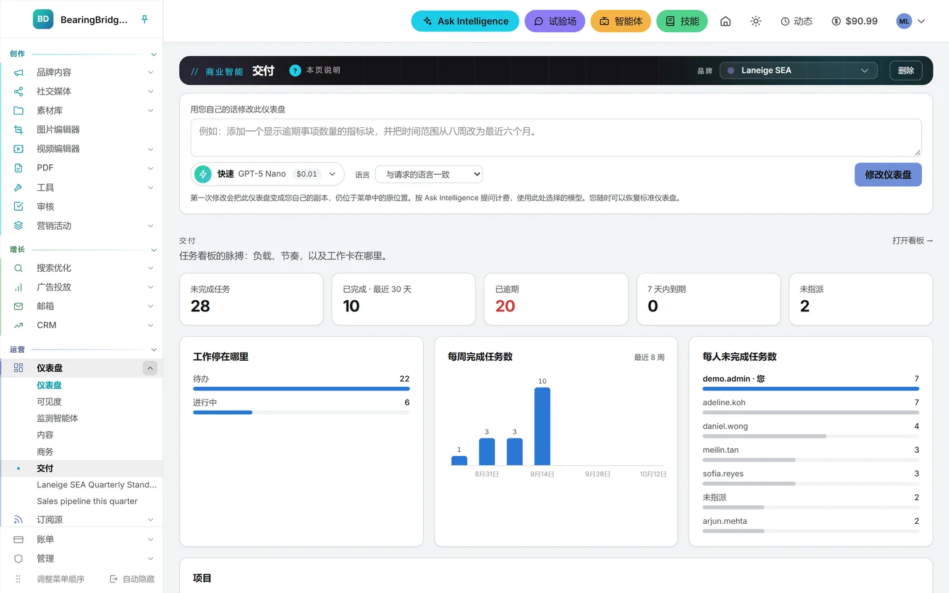Screen dimensions: 949x593
Task: Click the 视频编辑器 icon
Action: pos(19,149)
